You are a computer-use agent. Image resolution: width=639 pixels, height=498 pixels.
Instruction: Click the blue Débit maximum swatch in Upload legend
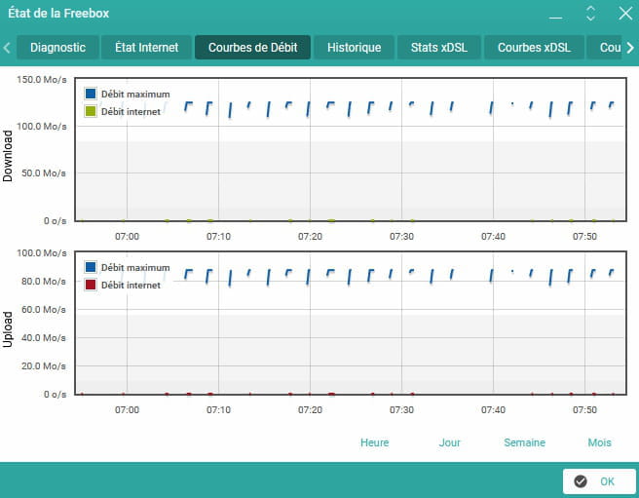coord(91,267)
